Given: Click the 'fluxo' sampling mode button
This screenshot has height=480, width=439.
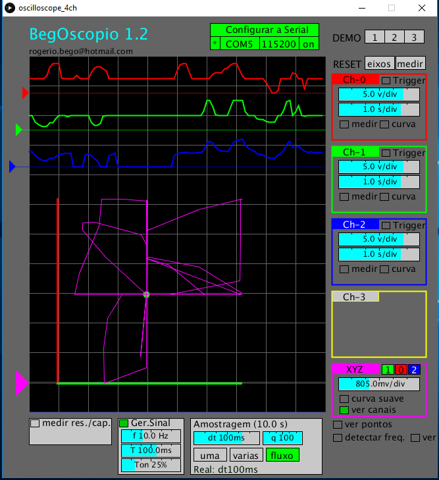Looking at the screenshot, I should [x=282, y=455].
